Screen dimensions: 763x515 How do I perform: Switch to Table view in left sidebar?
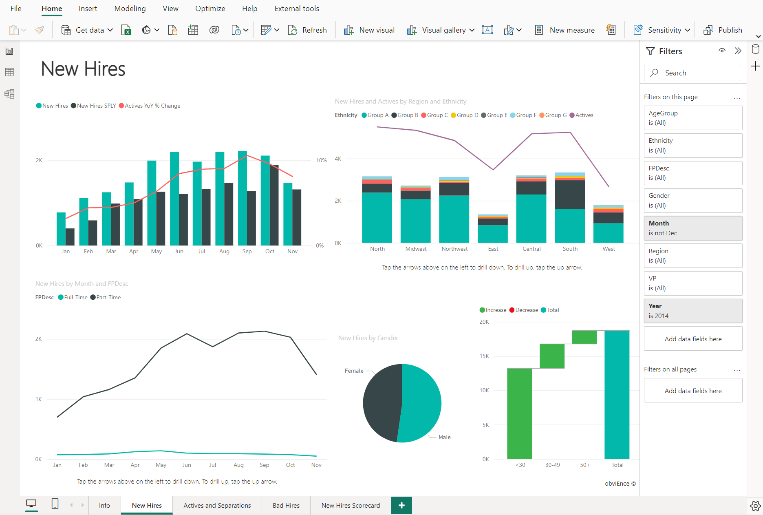pyautogui.click(x=9, y=72)
